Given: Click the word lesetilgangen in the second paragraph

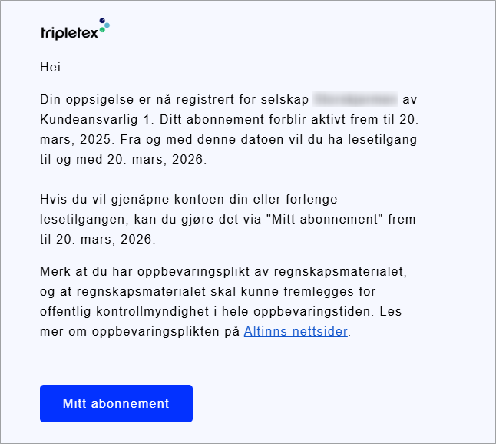Looking at the screenshot, I should point(84,220).
